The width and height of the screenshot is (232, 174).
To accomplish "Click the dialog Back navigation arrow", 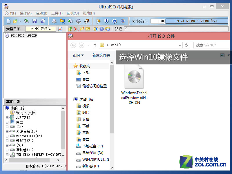I will point(73,45).
